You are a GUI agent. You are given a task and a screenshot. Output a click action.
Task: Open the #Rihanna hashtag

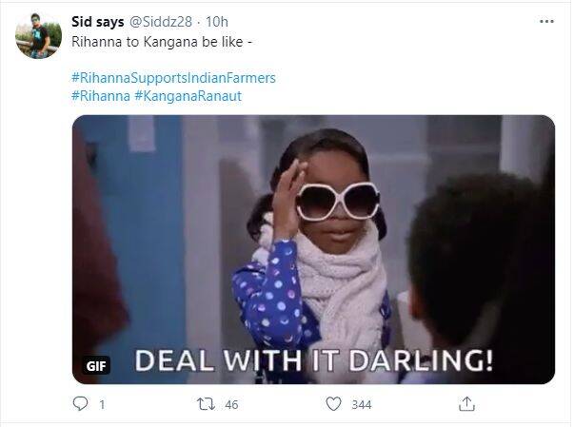coord(101,96)
